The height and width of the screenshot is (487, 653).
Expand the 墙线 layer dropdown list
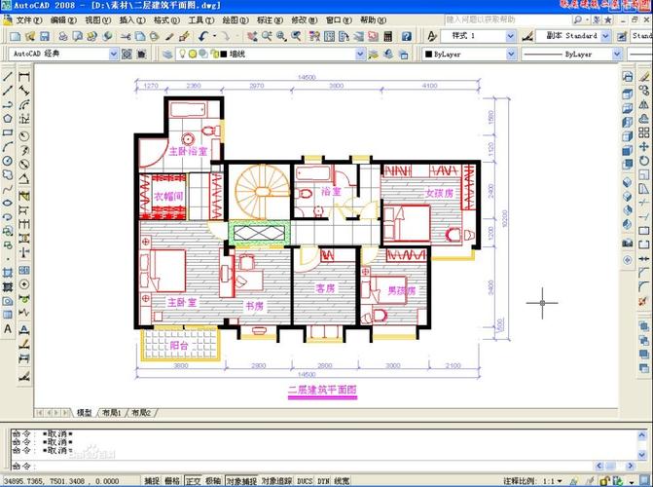(360, 55)
